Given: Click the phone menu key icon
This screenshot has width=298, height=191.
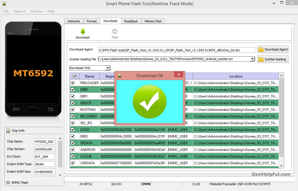Looking at the screenshot, I should 16,109.
